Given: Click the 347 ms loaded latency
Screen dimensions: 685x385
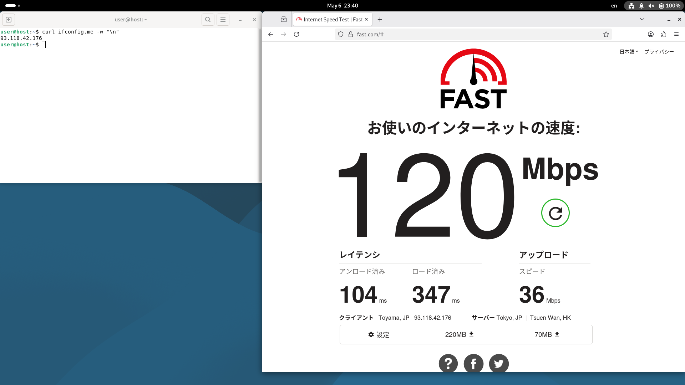Looking at the screenshot, I should [x=436, y=295].
